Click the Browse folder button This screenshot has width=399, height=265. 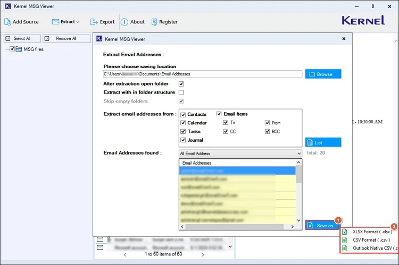click(x=323, y=74)
